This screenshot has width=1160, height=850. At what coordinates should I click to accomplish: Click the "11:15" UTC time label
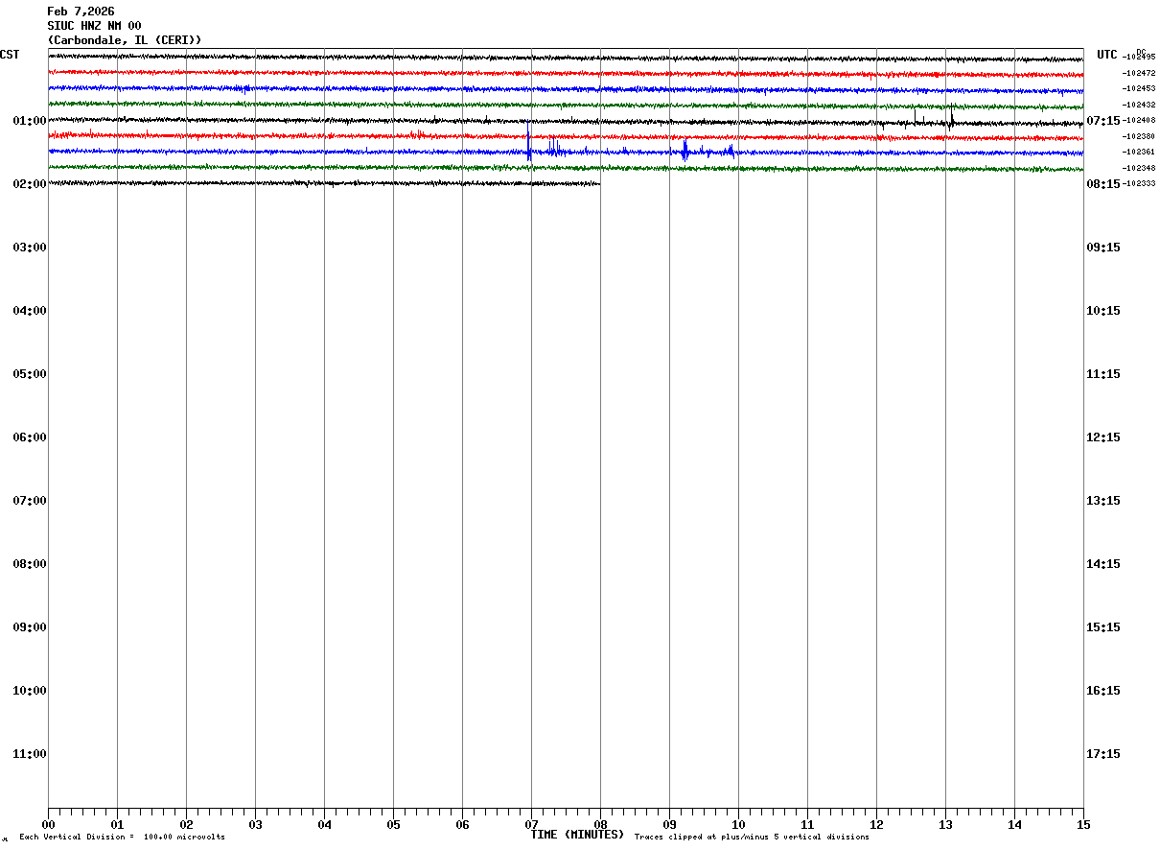1103,374
